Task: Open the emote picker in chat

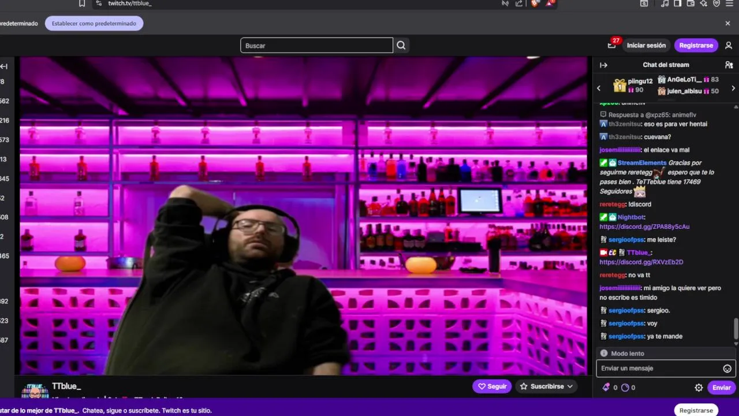Action: pyautogui.click(x=727, y=369)
